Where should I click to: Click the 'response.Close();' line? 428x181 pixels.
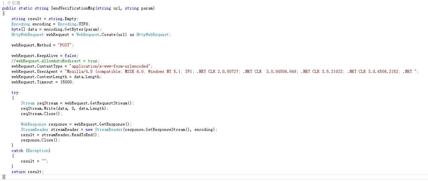[40, 140]
